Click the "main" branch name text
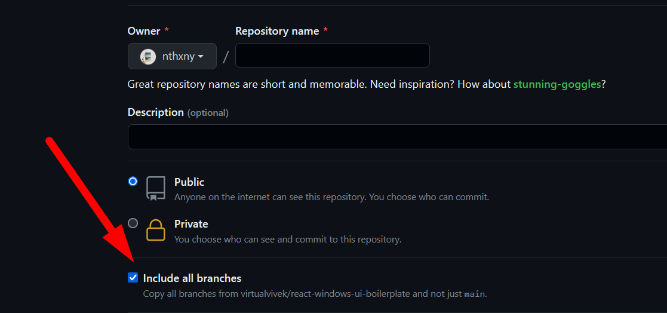 (x=474, y=294)
